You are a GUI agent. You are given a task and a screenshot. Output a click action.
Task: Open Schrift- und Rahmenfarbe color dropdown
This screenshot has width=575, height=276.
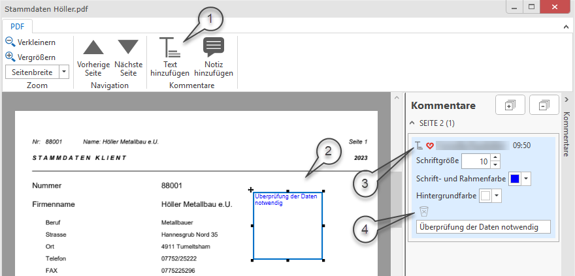coord(525,178)
